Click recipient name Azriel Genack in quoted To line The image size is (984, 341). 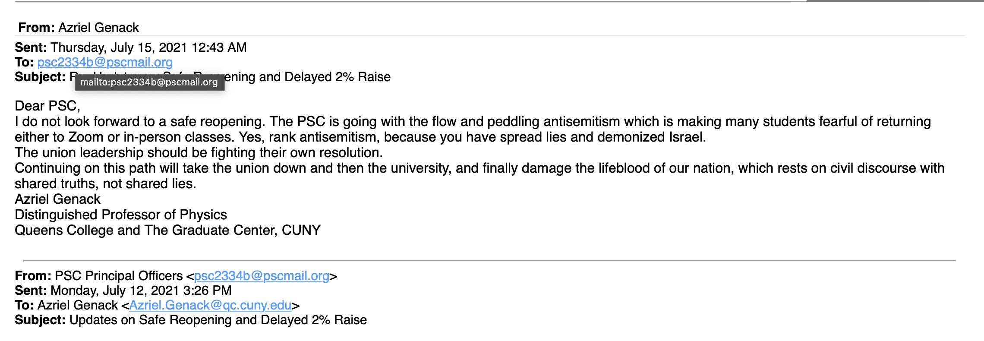(78, 305)
